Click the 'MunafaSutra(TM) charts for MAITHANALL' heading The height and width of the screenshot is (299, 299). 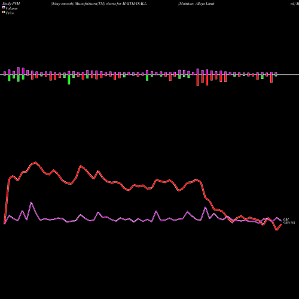click(111, 4)
